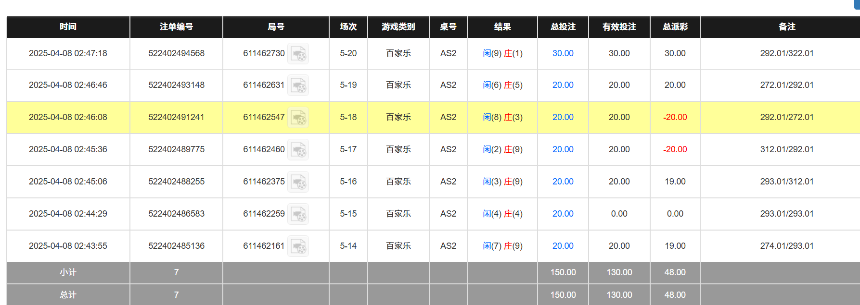Click result 闲(8) 庄(3) cell
The height and width of the screenshot is (305, 860).
[x=502, y=117]
